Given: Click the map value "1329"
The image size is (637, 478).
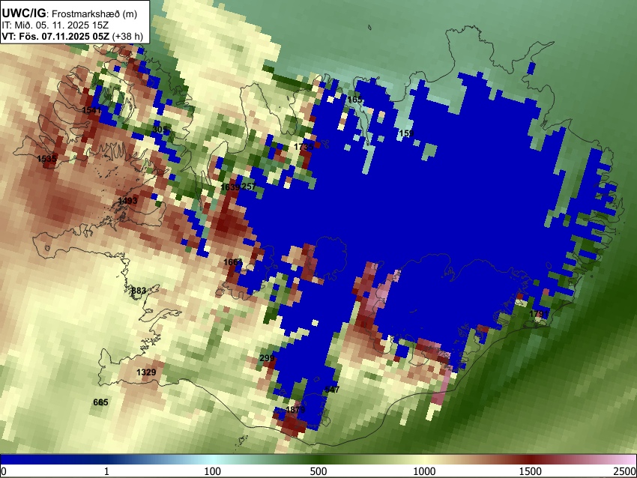Looking at the screenshot, I should tap(146, 372).
